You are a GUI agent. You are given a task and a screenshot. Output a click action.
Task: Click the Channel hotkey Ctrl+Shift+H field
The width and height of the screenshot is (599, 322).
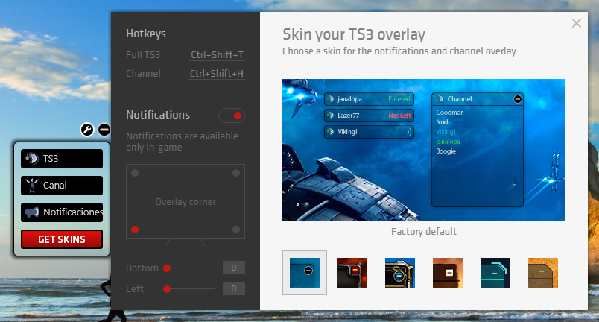click(217, 74)
